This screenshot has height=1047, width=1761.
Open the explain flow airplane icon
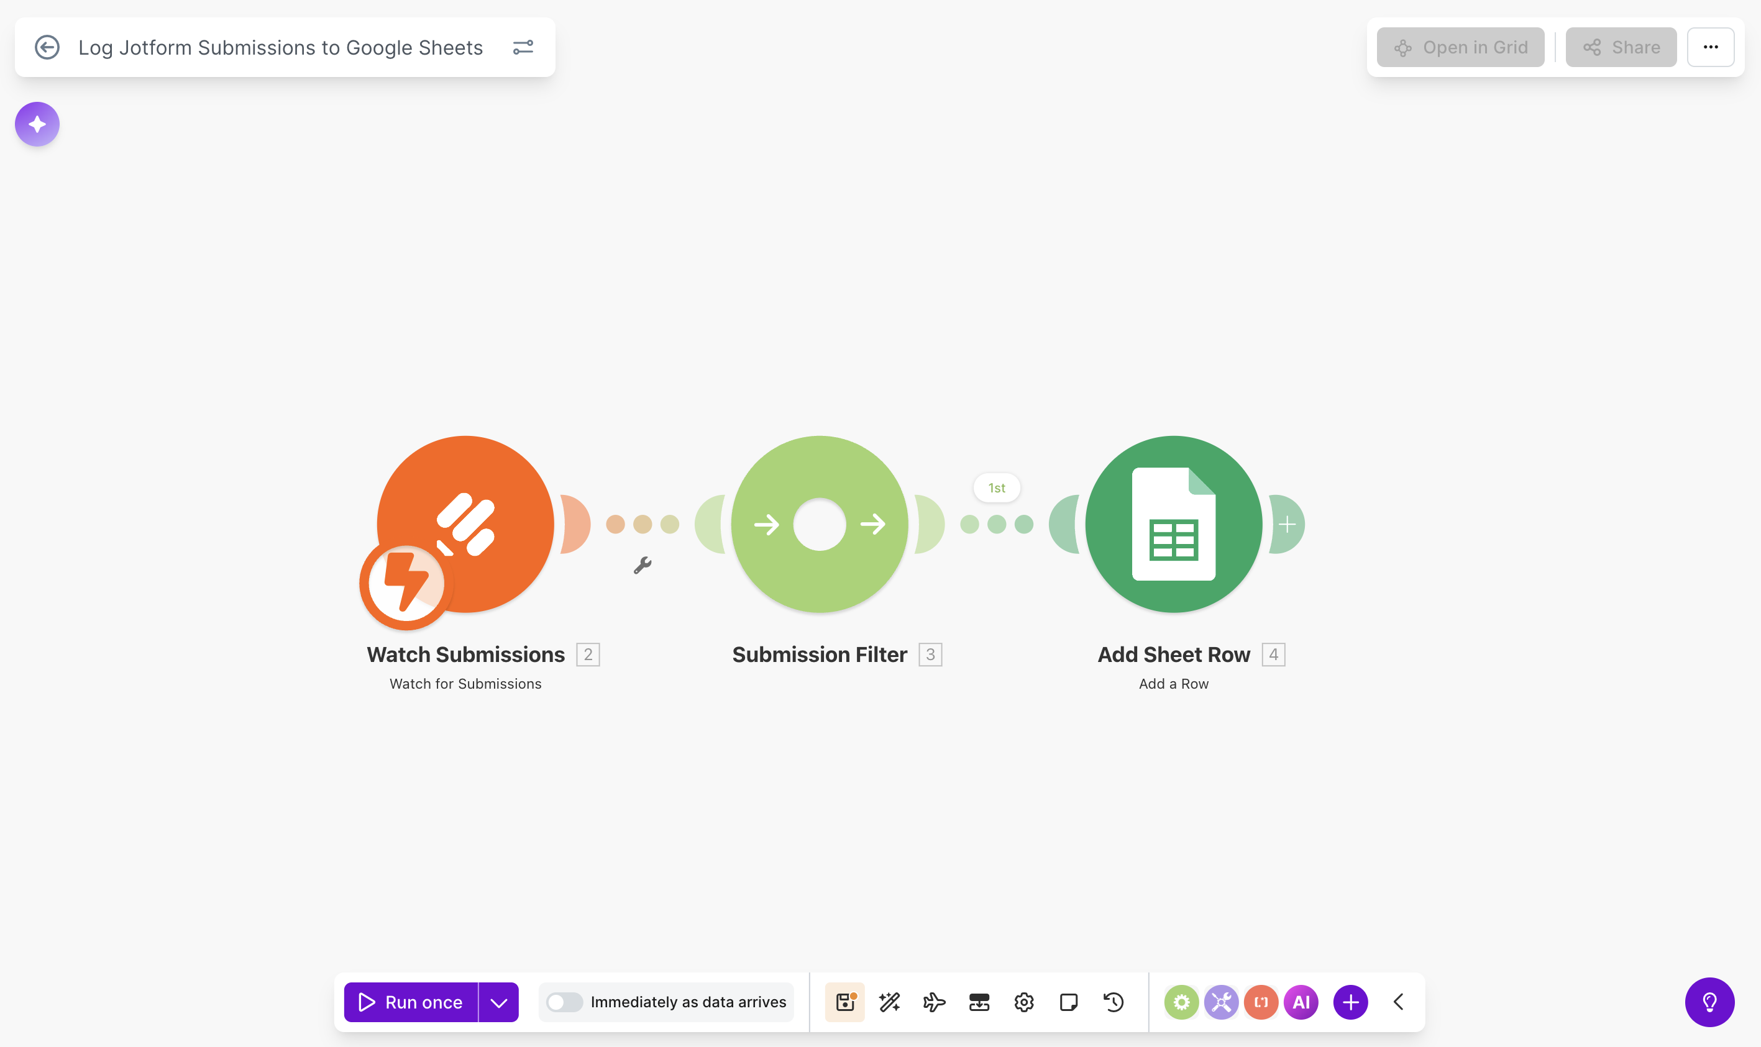(935, 1002)
